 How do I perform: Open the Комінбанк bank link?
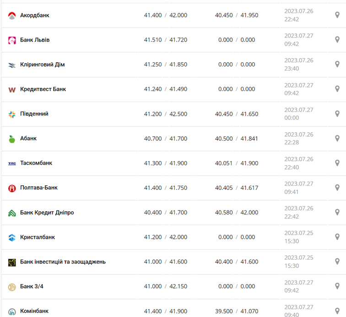click(x=34, y=311)
